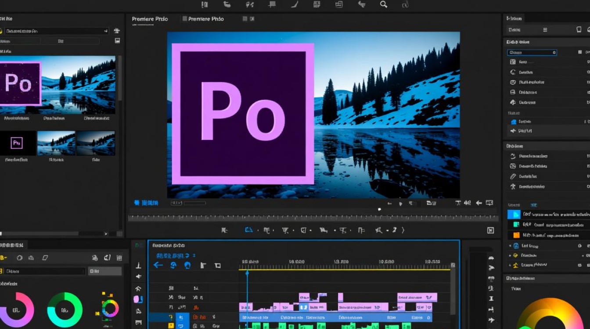Click the parallelogram icon in lower-left panel toolbar

tap(45, 258)
